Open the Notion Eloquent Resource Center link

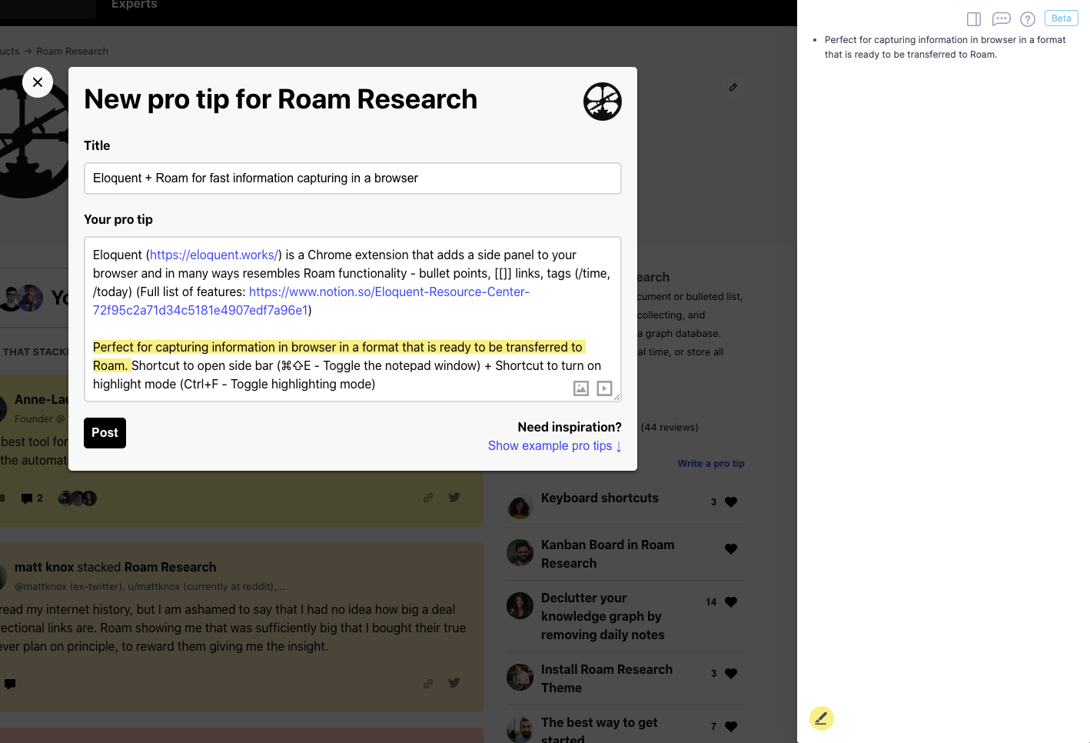coord(311,301)
